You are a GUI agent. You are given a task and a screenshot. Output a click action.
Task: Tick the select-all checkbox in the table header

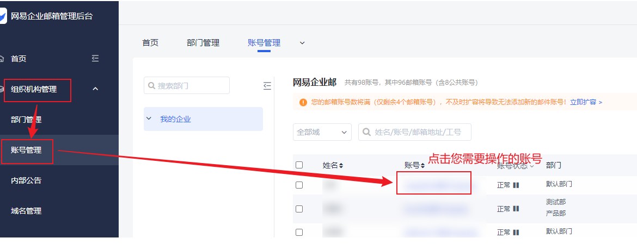point(299,165)
